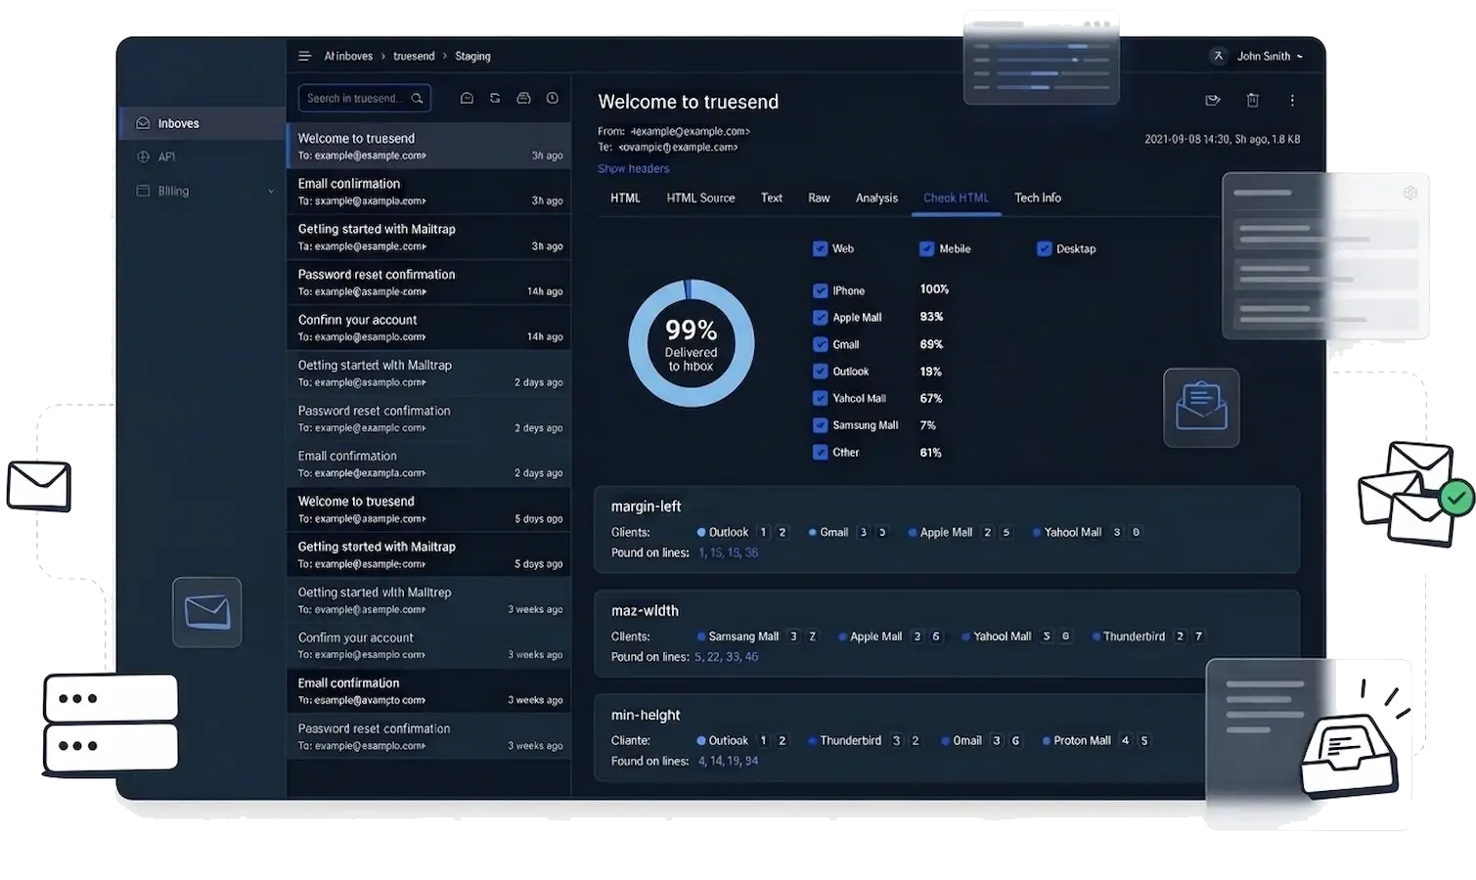Click the Show headers link
1476x880 pixels.
pyautogui.click(x=634, y=168)
